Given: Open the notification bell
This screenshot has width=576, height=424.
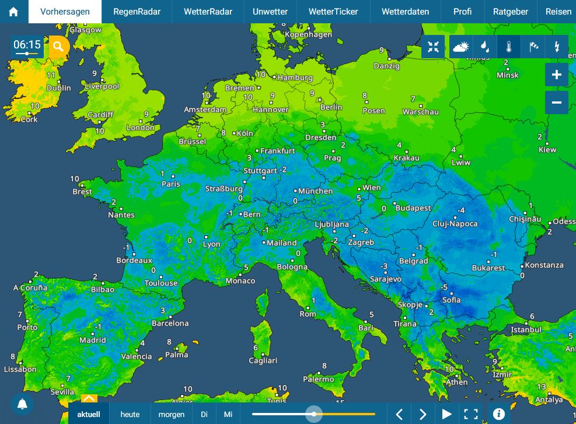Looking at the screenshot, I should [x=22, y=404].
